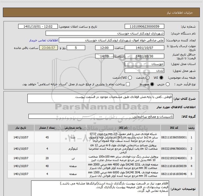Click the announcement date field 1401/10/01 - 12:02
Viewport: 203px width, 196px height.
38,27
